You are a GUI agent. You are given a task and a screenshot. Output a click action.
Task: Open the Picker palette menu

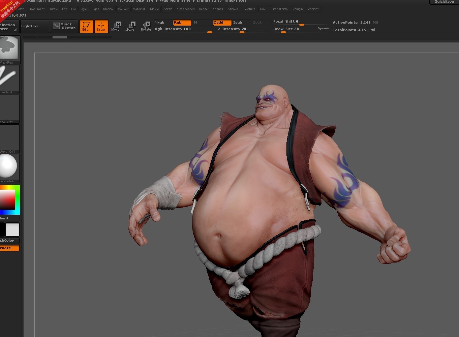pyautogui.click(x=167, y=9)
